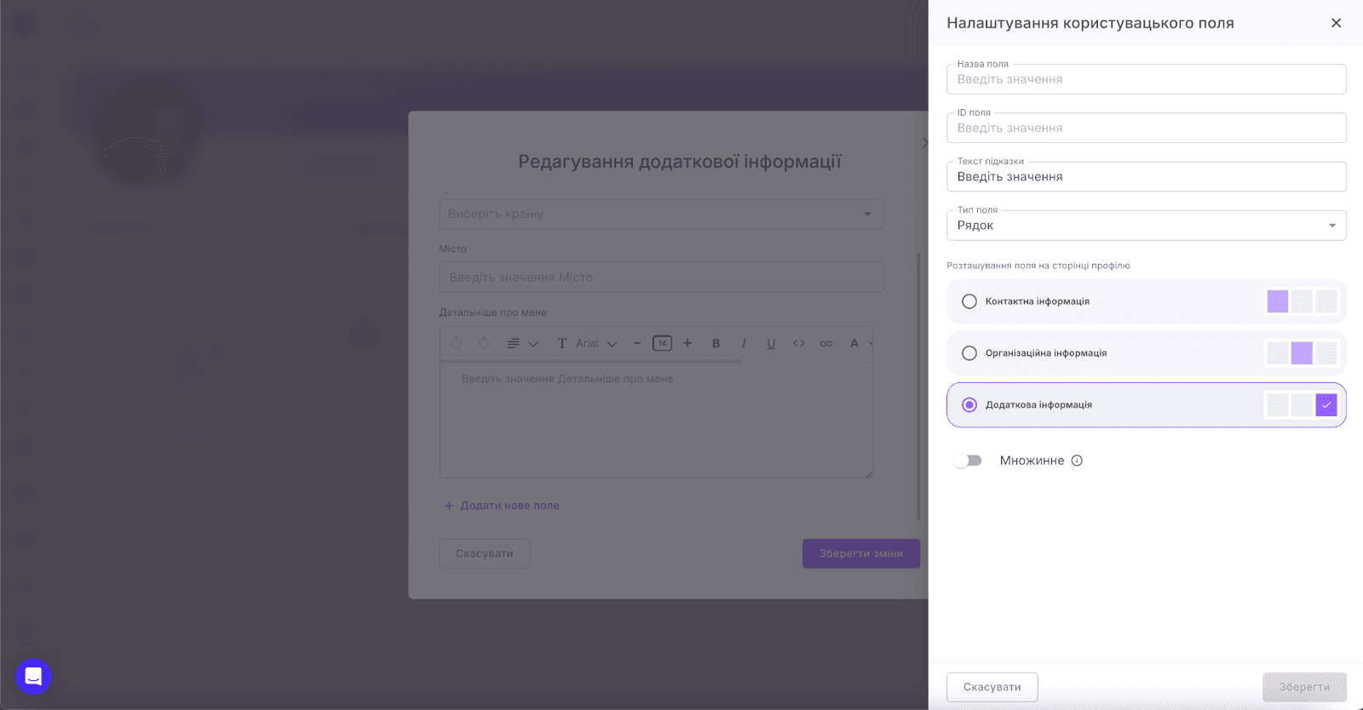Select the Контактна інформація radio option
The image size is (1363, 710).
[x=969, y=301]
